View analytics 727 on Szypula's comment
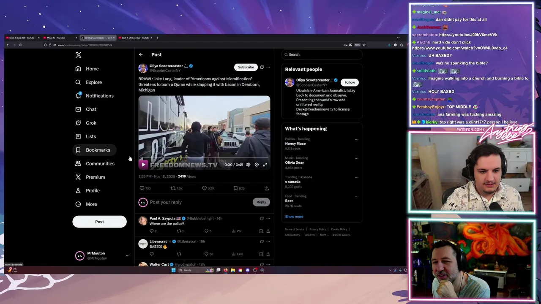Screen dimensions: 541x304 point(237,231)
